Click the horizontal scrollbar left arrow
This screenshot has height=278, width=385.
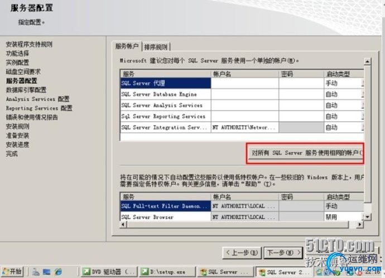(123, 224)
